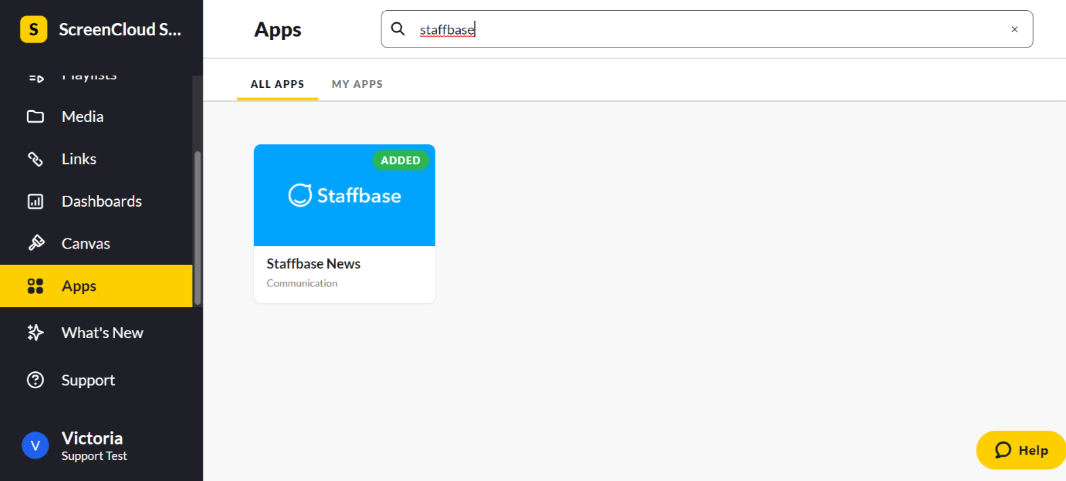Click the Dashboards chart icon in the sidebar
This screenshot has width=1066, height=481.
[35, 201]
